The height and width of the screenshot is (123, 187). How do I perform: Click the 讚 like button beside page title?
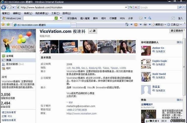coord(93,31)
